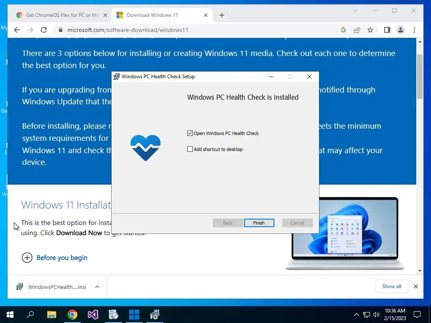The image size is (431, 323).
Task: Open the Windows Start menu
Action: 10,315
